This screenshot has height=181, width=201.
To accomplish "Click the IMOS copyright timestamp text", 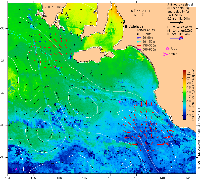I will 199,138.
